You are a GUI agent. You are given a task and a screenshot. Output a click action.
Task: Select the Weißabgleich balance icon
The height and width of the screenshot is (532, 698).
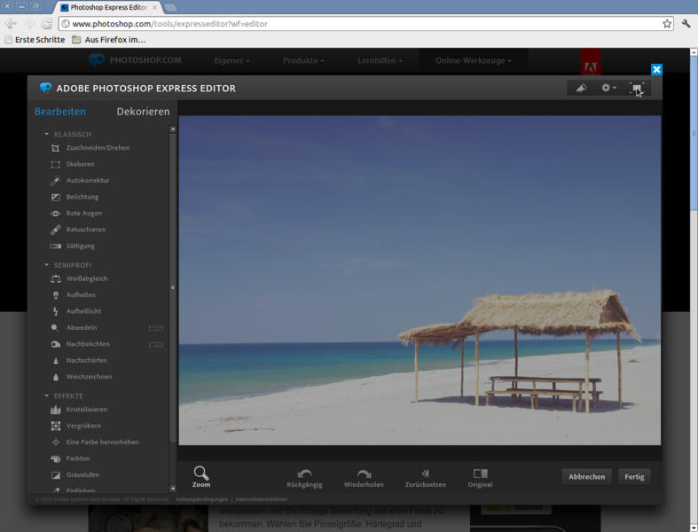click(x=55, y=278)
